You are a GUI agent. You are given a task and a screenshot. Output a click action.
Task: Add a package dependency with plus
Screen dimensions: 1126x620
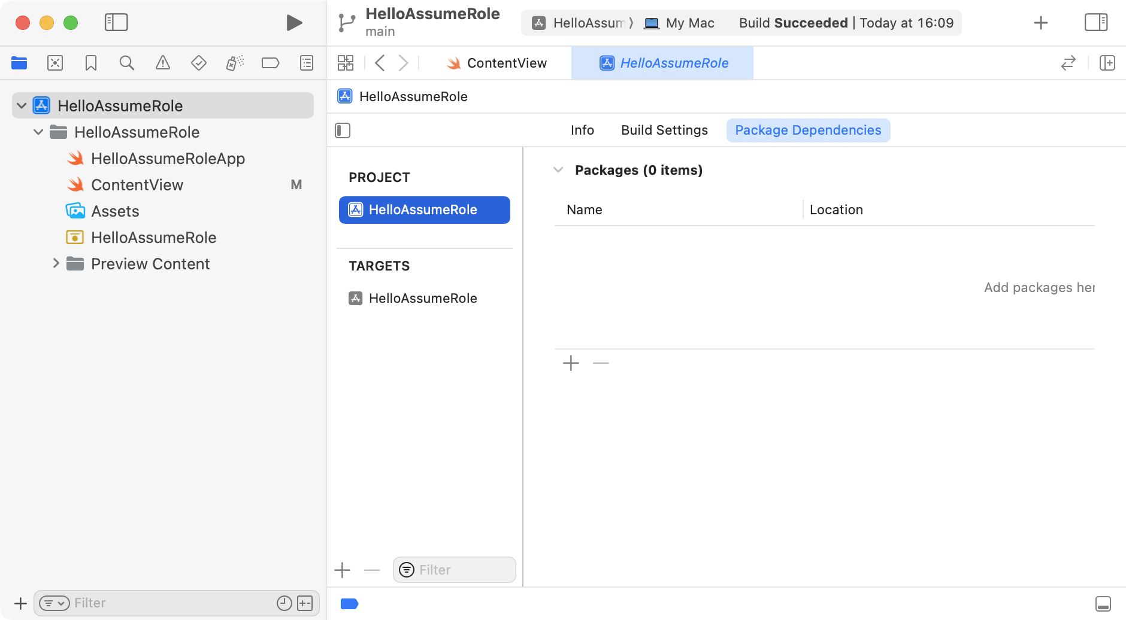pyautogui.click(x=571, y=363)
